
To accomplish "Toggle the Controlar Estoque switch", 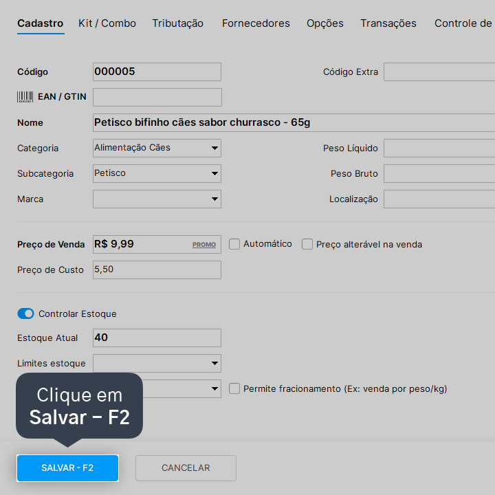I will (x=25, y=313).
